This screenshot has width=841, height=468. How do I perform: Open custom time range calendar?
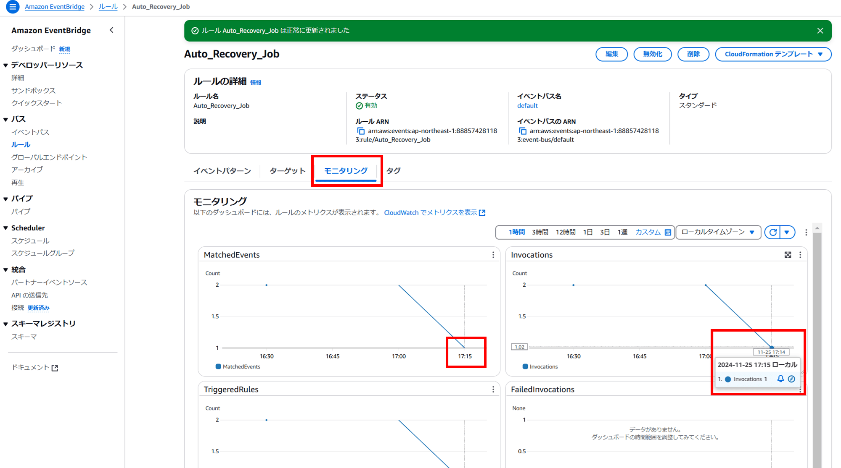coord(668,232)
